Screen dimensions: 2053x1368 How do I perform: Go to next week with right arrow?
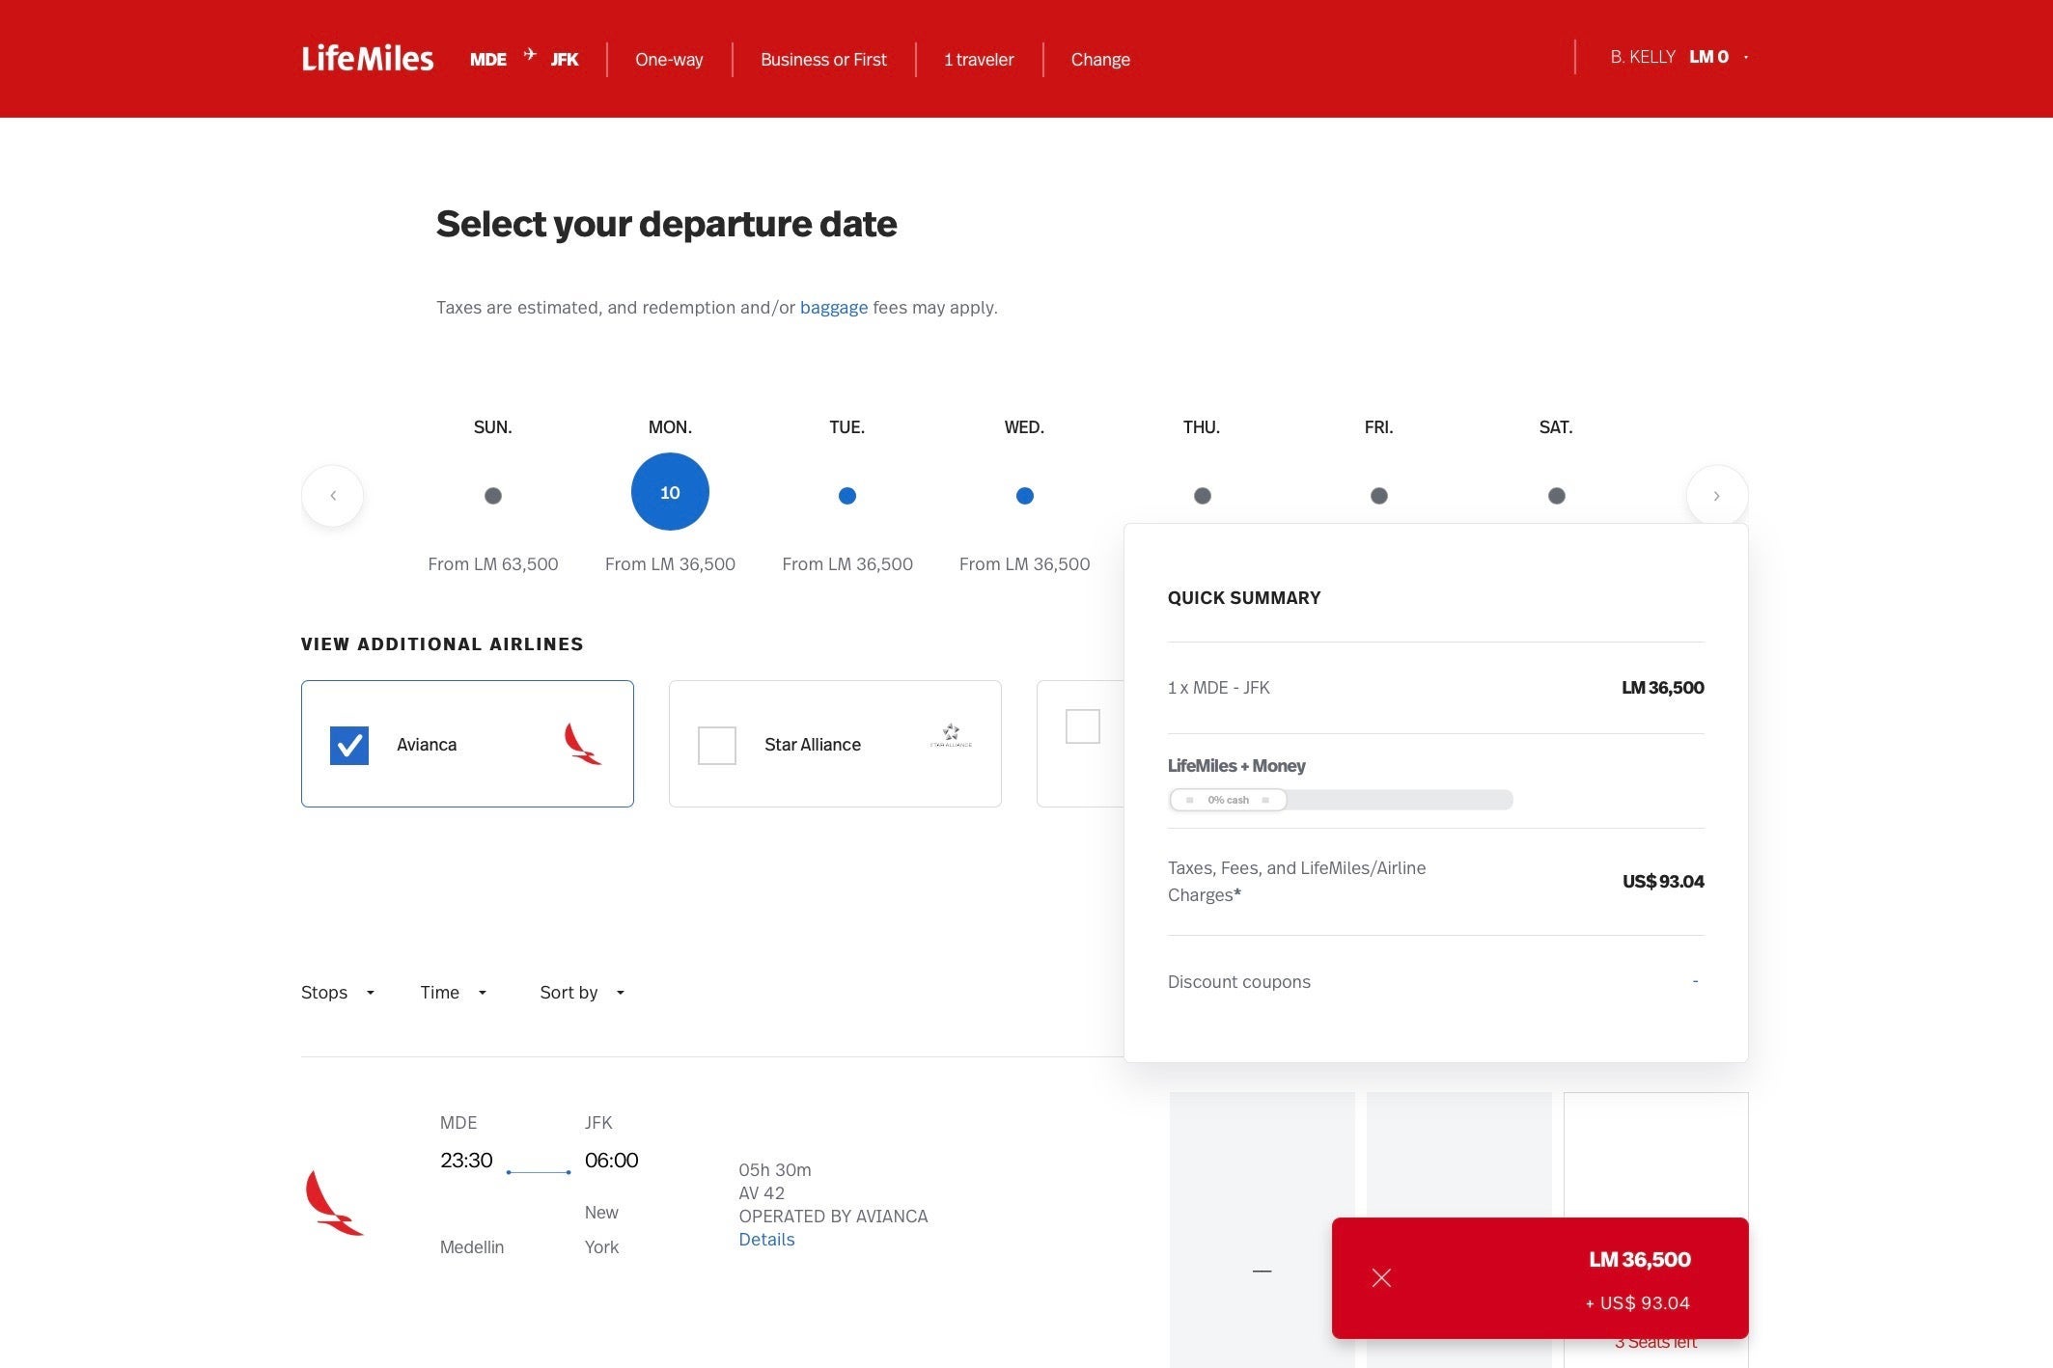click(x=1716, y=496)
